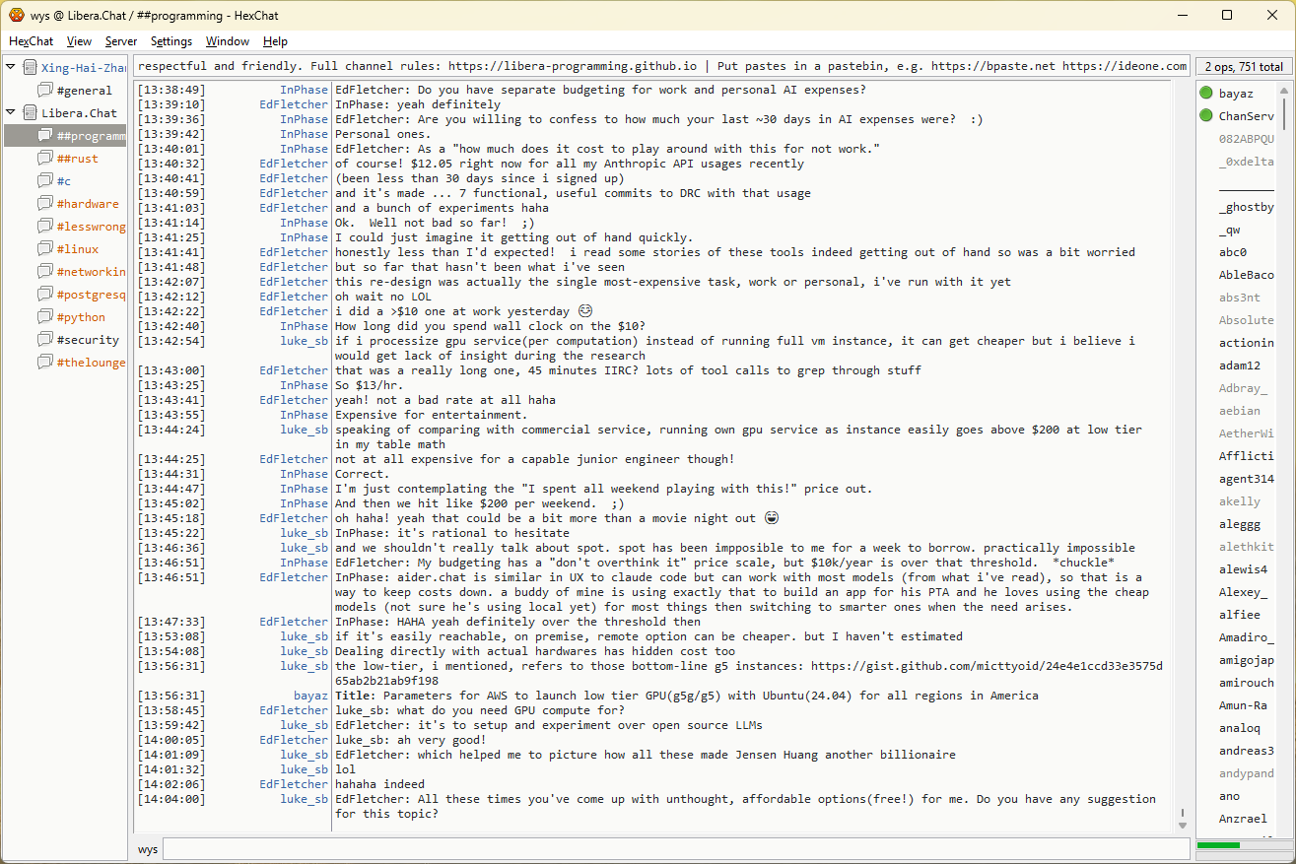Open the HexChat menu
The width and height of the screenshot is (1296, 864).
[x=31, y=41]
